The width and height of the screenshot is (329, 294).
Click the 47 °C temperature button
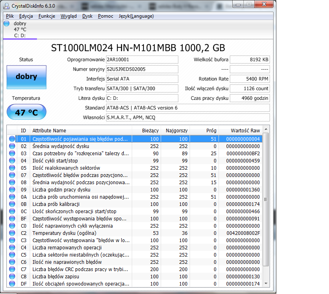click(x=27, y=112)
